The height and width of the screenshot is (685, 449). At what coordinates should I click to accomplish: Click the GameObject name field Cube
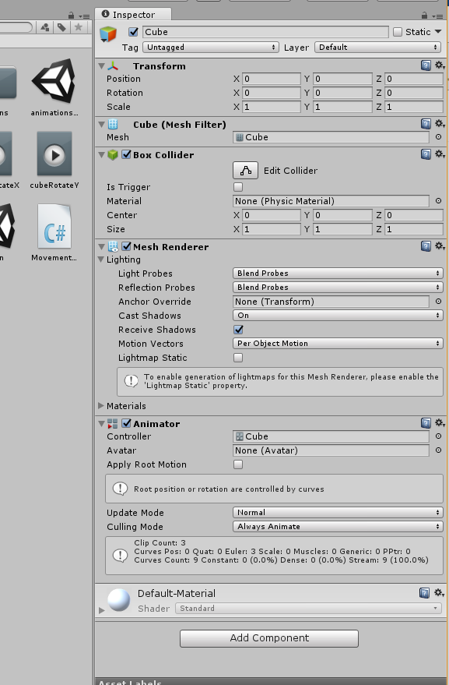point(265,32)
